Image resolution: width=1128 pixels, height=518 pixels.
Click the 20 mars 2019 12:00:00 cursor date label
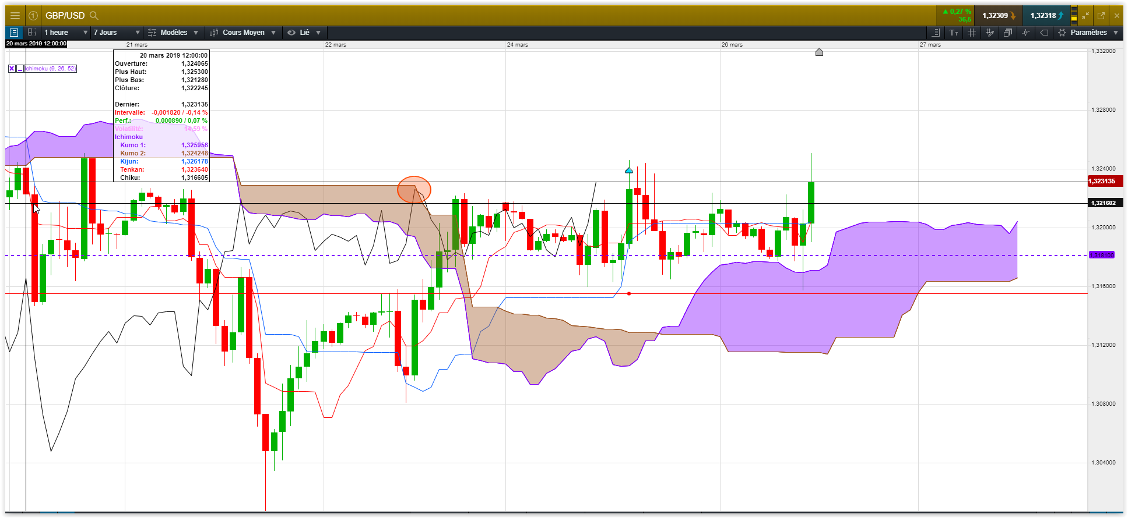click(36, 44)
